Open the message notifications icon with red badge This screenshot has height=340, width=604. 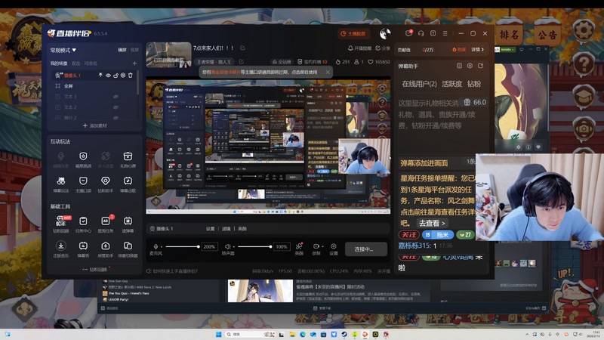point(408,33)
